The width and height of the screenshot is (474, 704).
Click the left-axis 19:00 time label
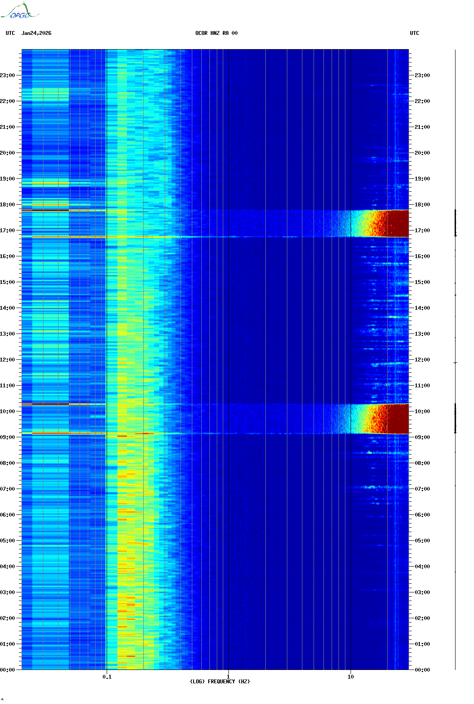[7, 179]
